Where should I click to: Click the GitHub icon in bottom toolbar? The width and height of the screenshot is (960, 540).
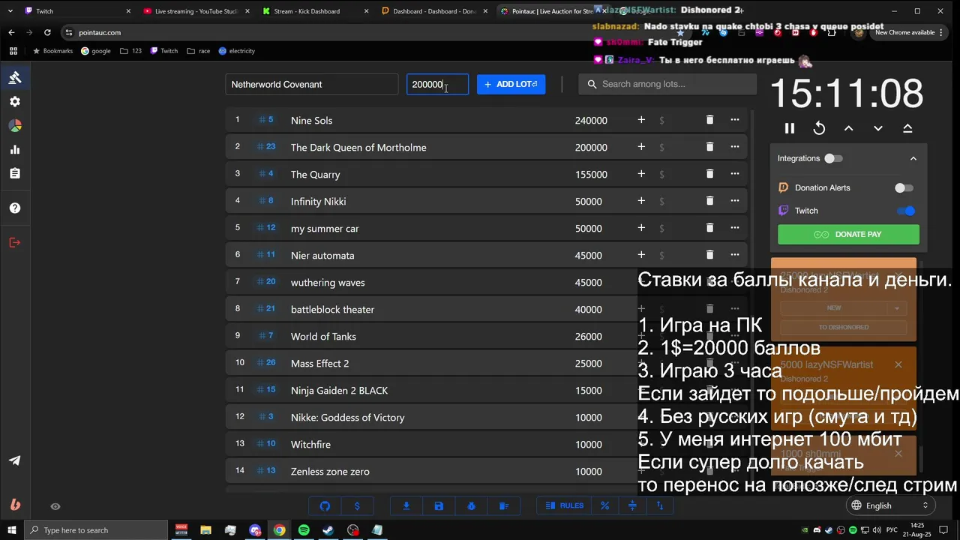[325, 505]
